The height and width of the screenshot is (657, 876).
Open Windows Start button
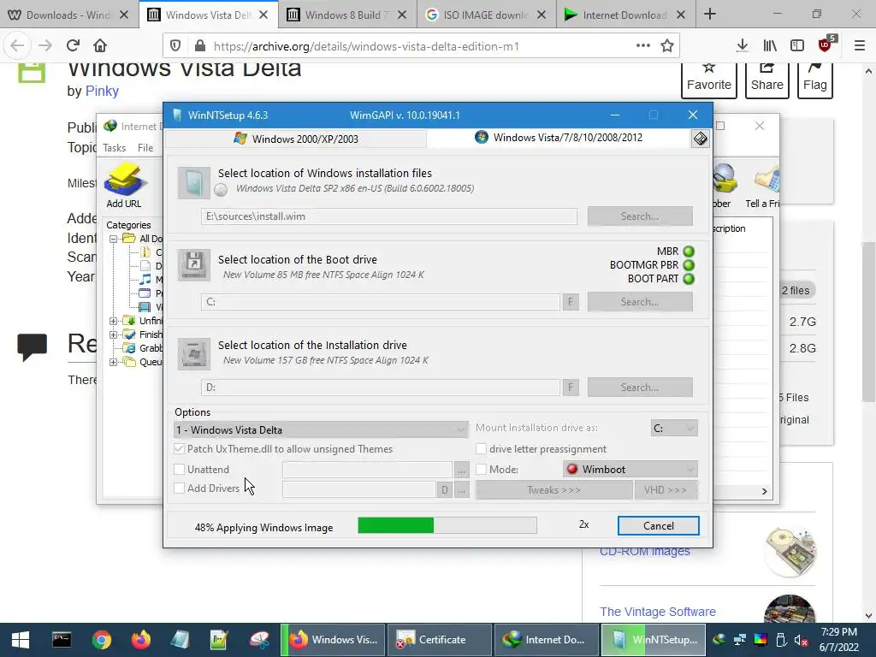pyautogui.click(x=21, y=640)
